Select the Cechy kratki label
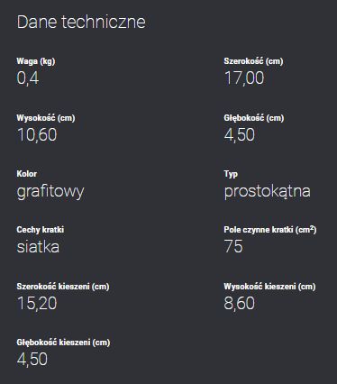This screenshot has width=337, height=384. coord(41,230)
